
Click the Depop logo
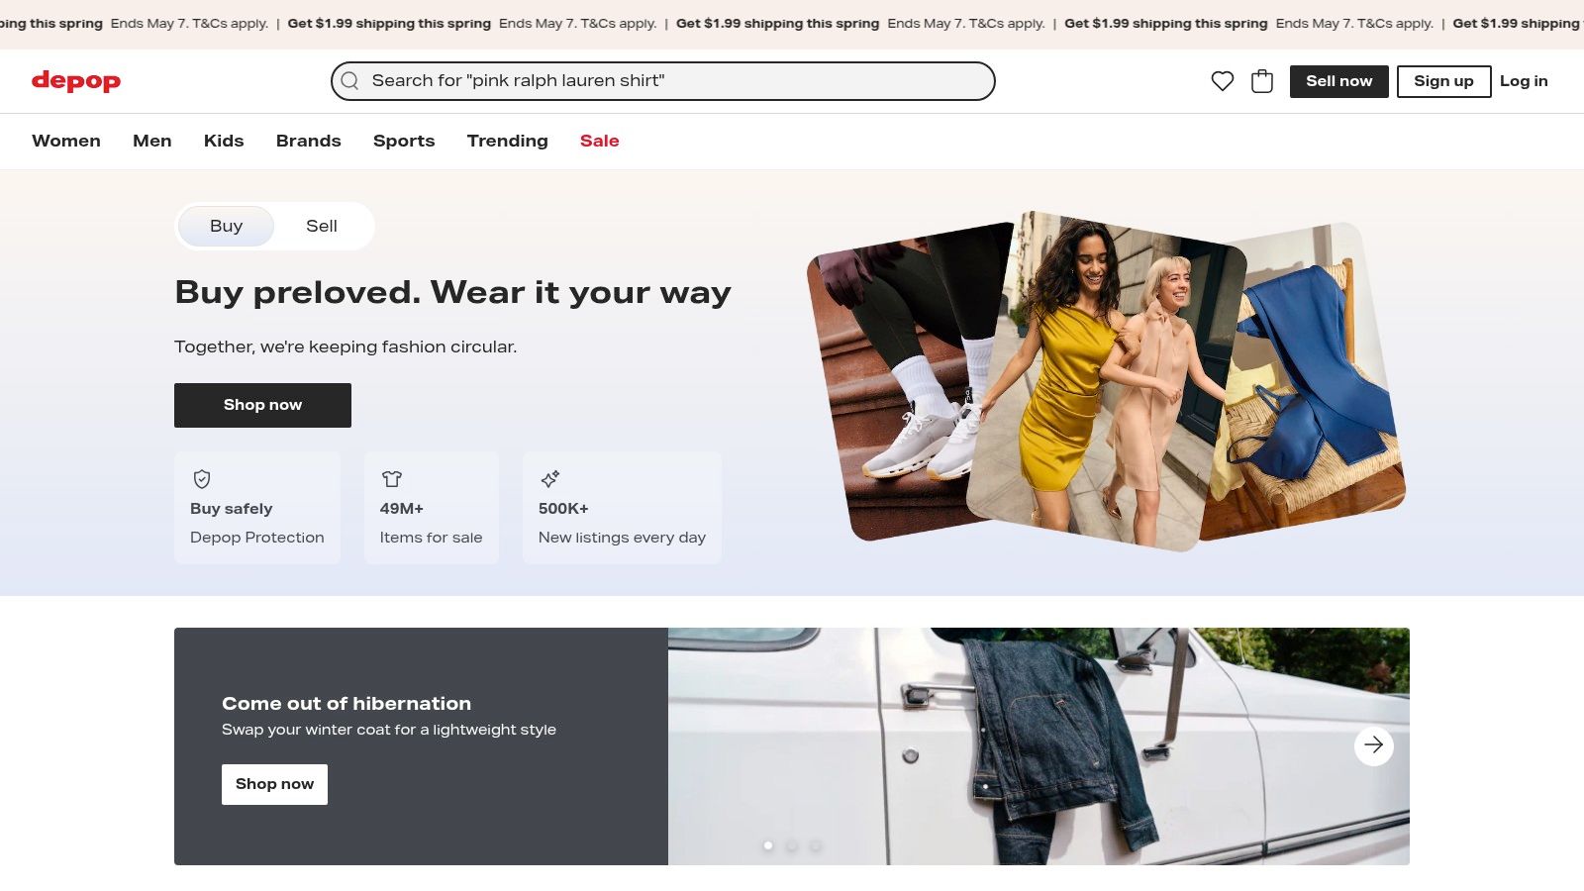[x=76, y=81]
